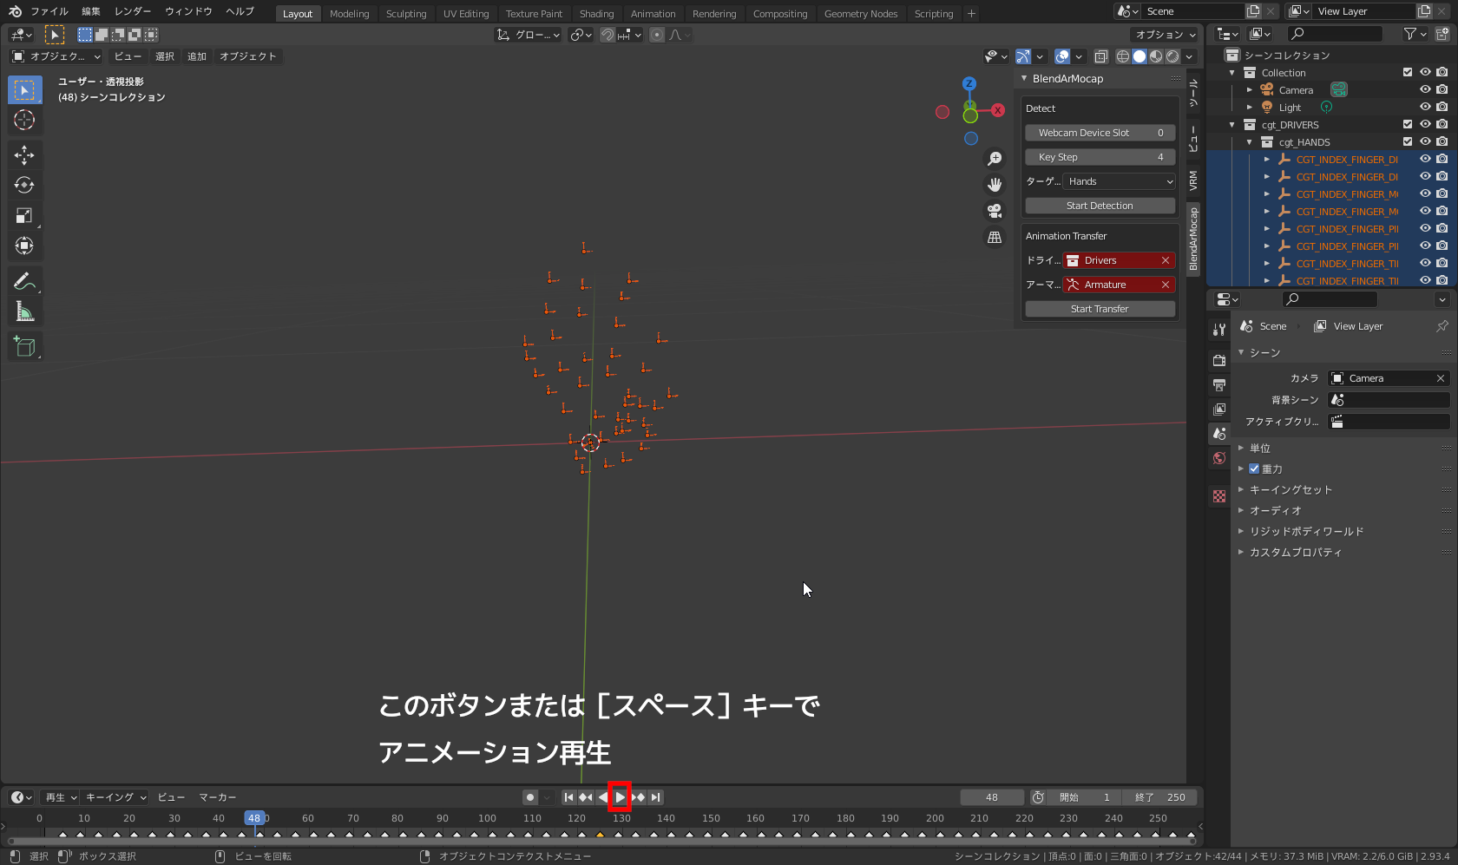This screenshot has height=865, width=1458.
Task: Toggle the camera view icon
Action: pyautogui.click(x=995, y=211)
